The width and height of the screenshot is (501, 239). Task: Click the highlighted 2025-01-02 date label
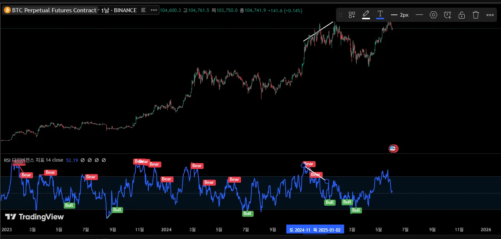coord(327,230)
